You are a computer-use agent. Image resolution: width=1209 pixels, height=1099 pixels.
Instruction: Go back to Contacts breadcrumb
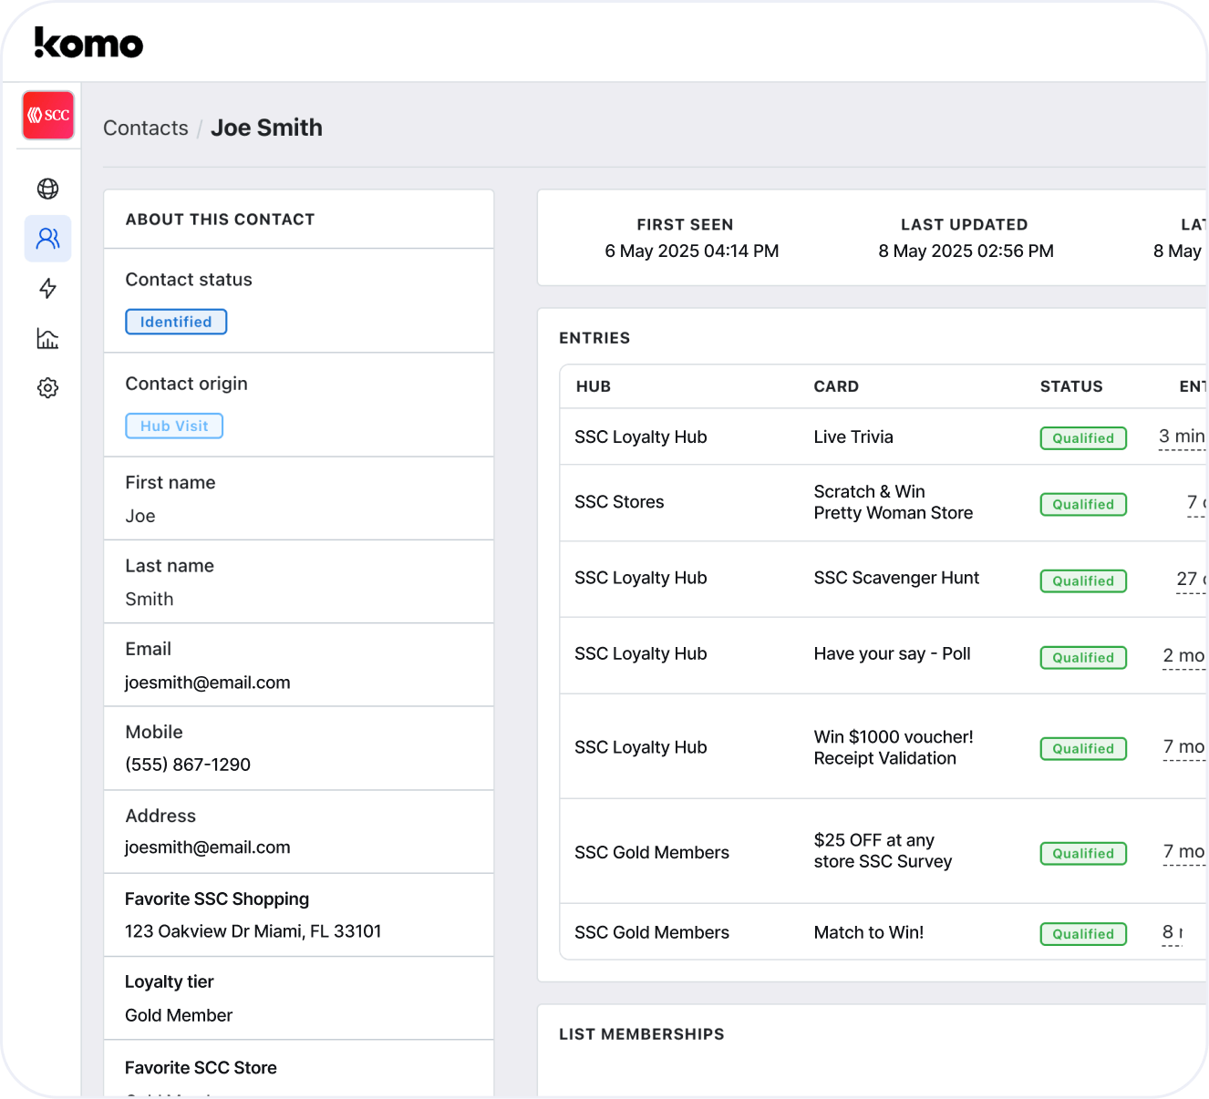(x=146, y=128)
